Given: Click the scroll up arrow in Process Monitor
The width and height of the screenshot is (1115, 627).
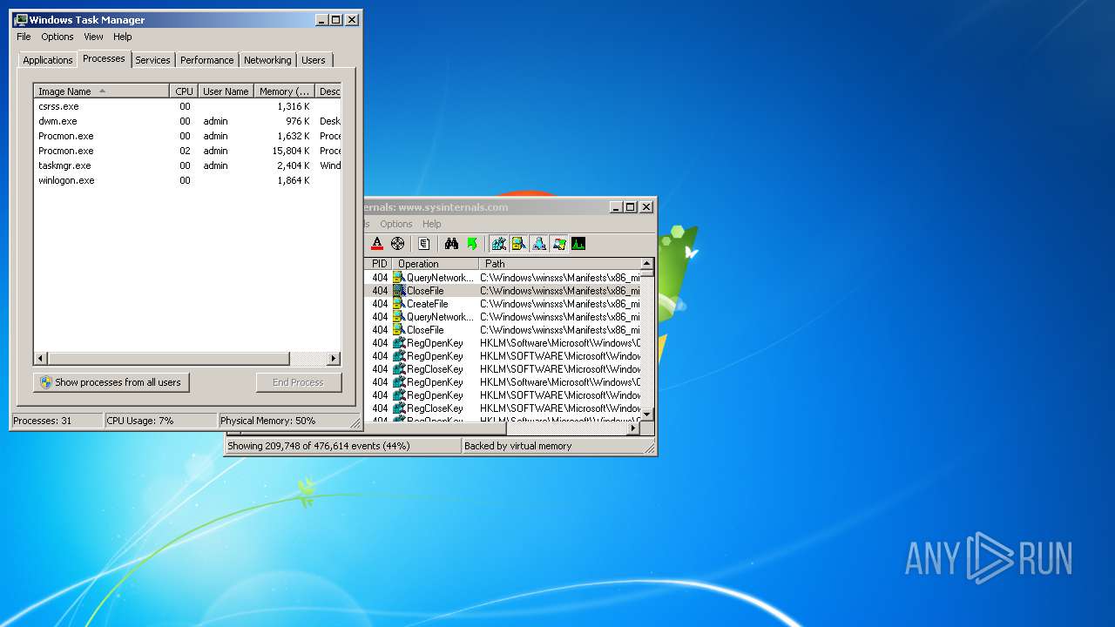Looking at the screenshot, I should tap(647, 264).
